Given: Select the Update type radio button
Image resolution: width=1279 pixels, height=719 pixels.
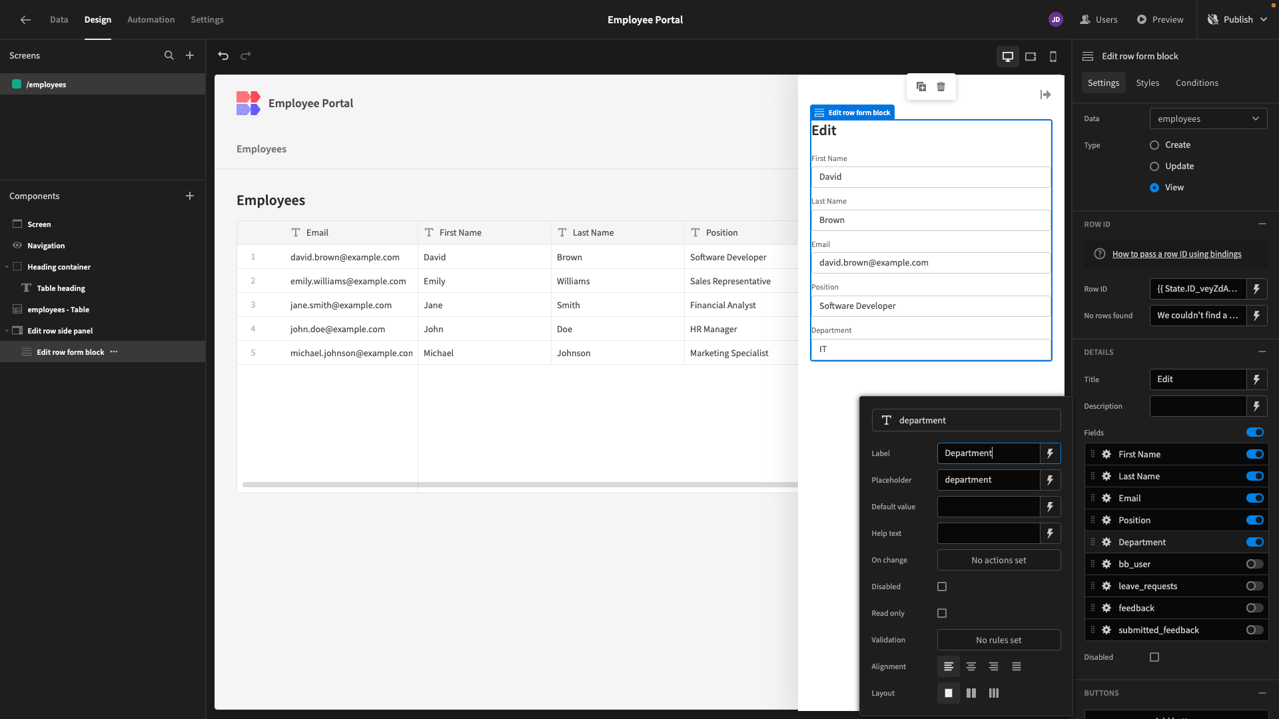Looking at the screenshot, I should point(1154,166).
